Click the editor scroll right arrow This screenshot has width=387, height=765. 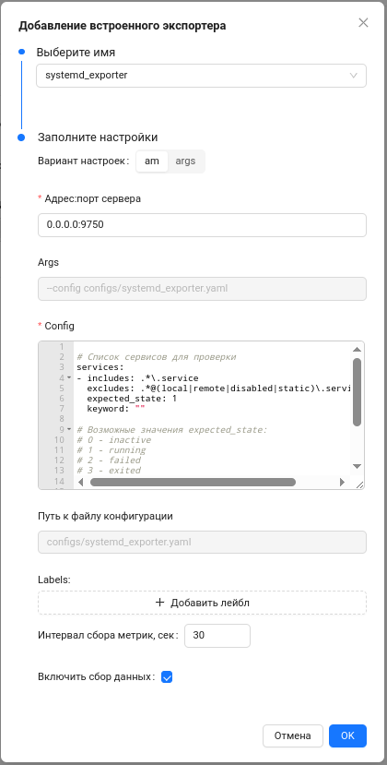coord(342,482)
